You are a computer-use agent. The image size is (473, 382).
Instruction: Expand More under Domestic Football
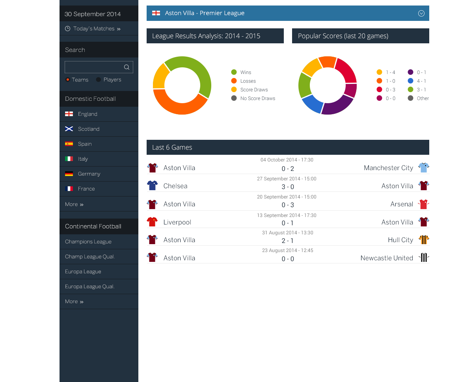pos(74,204)
